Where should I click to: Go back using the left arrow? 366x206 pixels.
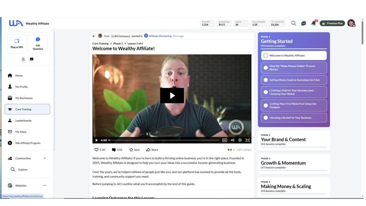[x=94, y=36]
